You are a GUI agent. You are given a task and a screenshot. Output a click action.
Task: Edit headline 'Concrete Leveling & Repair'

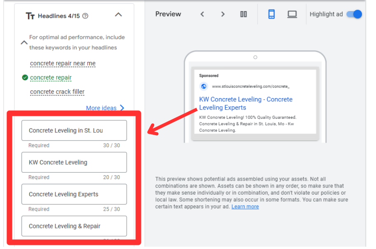coord(74,226)
